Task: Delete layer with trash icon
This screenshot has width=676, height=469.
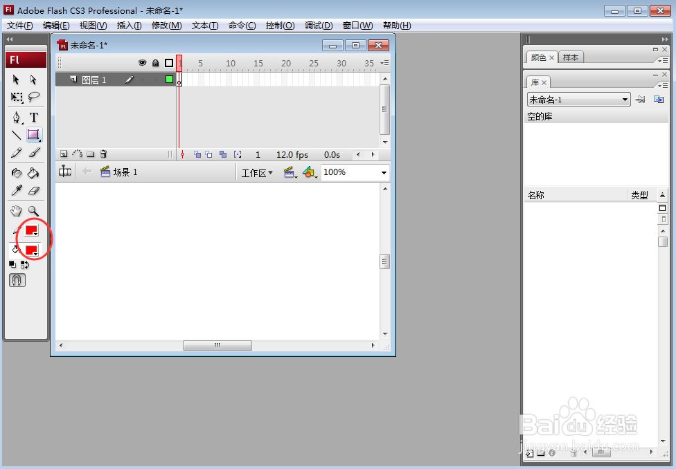Action: coord(103,154)
